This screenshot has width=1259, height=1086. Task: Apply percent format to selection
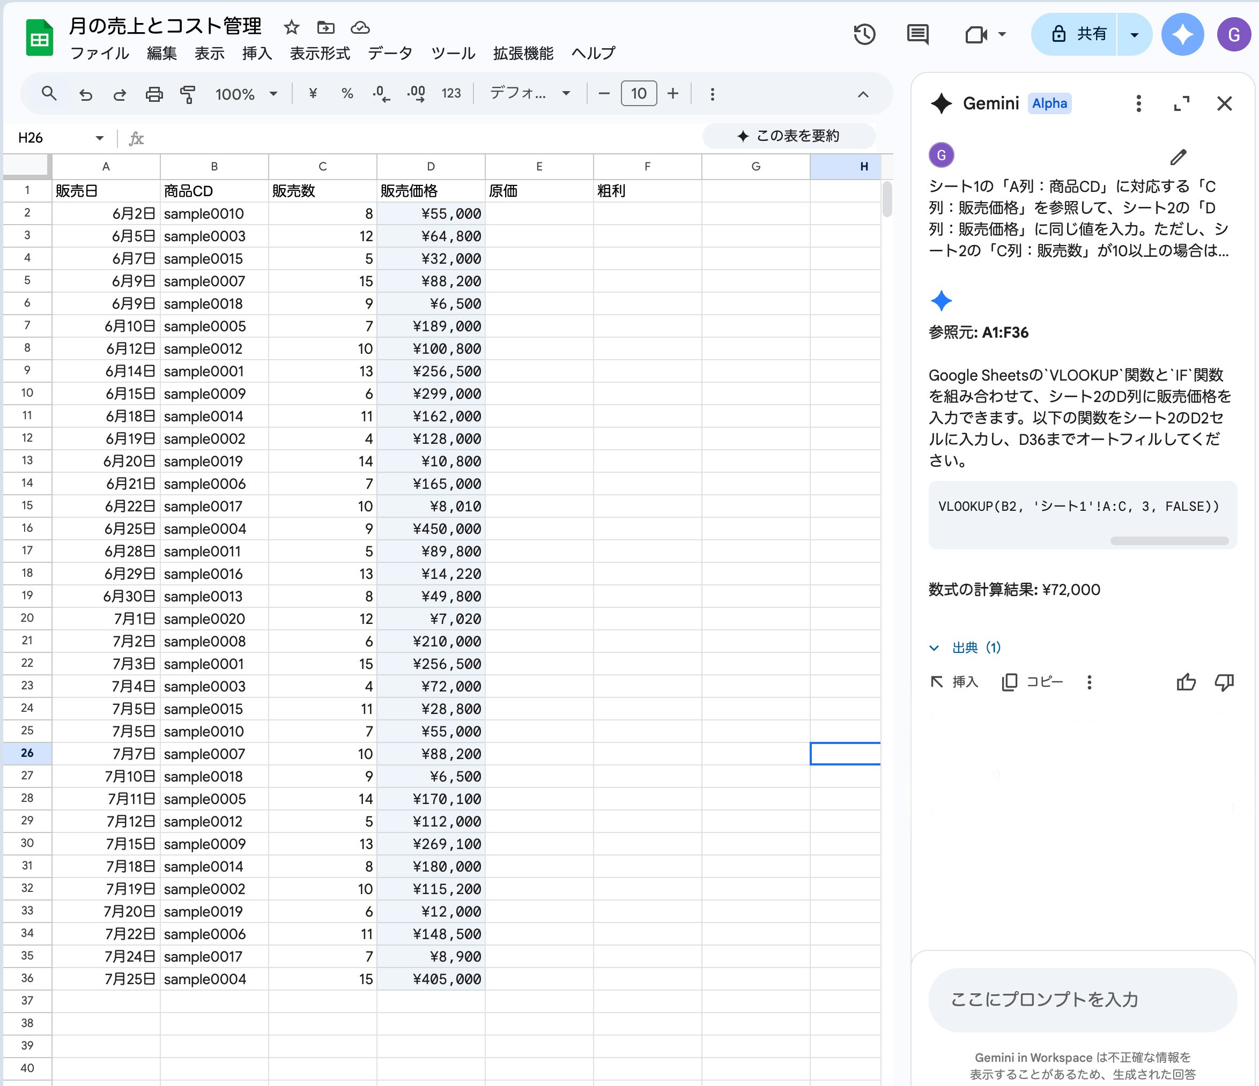pos(346,93)
